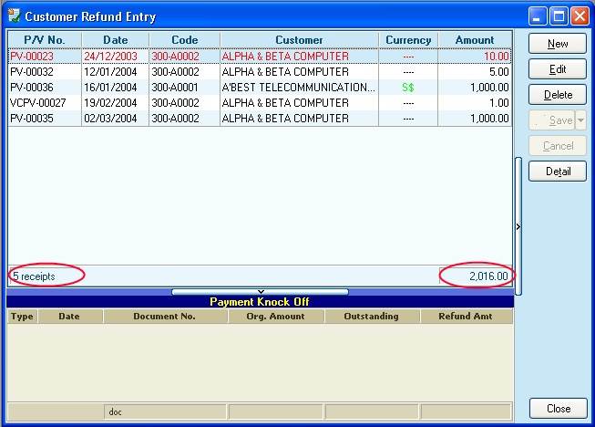
Task: Minimize the Customer Refund Entry window
Action: pos(538,16)
